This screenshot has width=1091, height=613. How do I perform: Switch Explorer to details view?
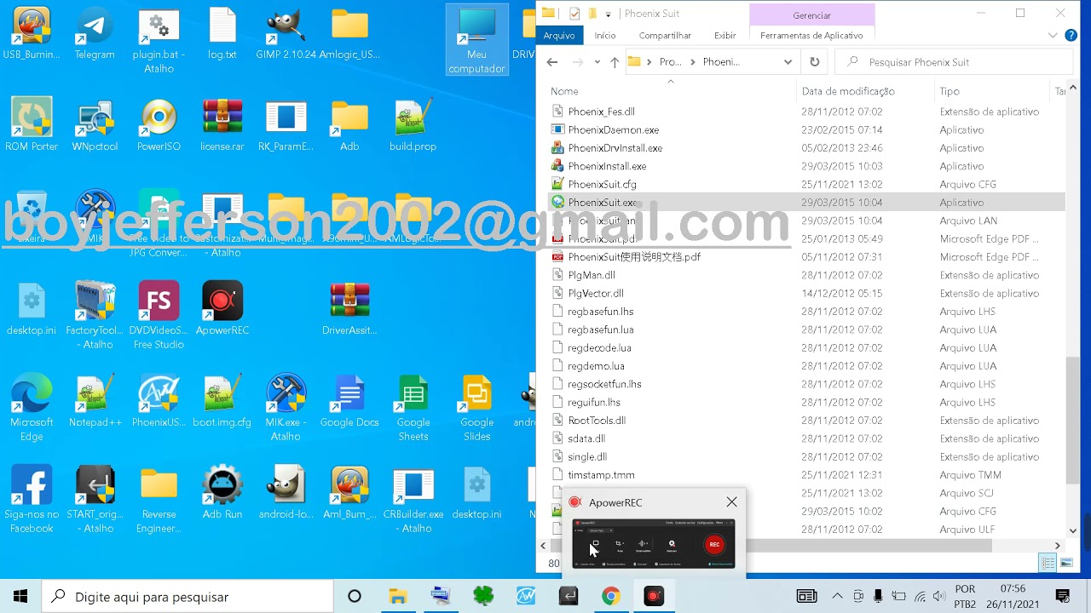point(1048,563)
